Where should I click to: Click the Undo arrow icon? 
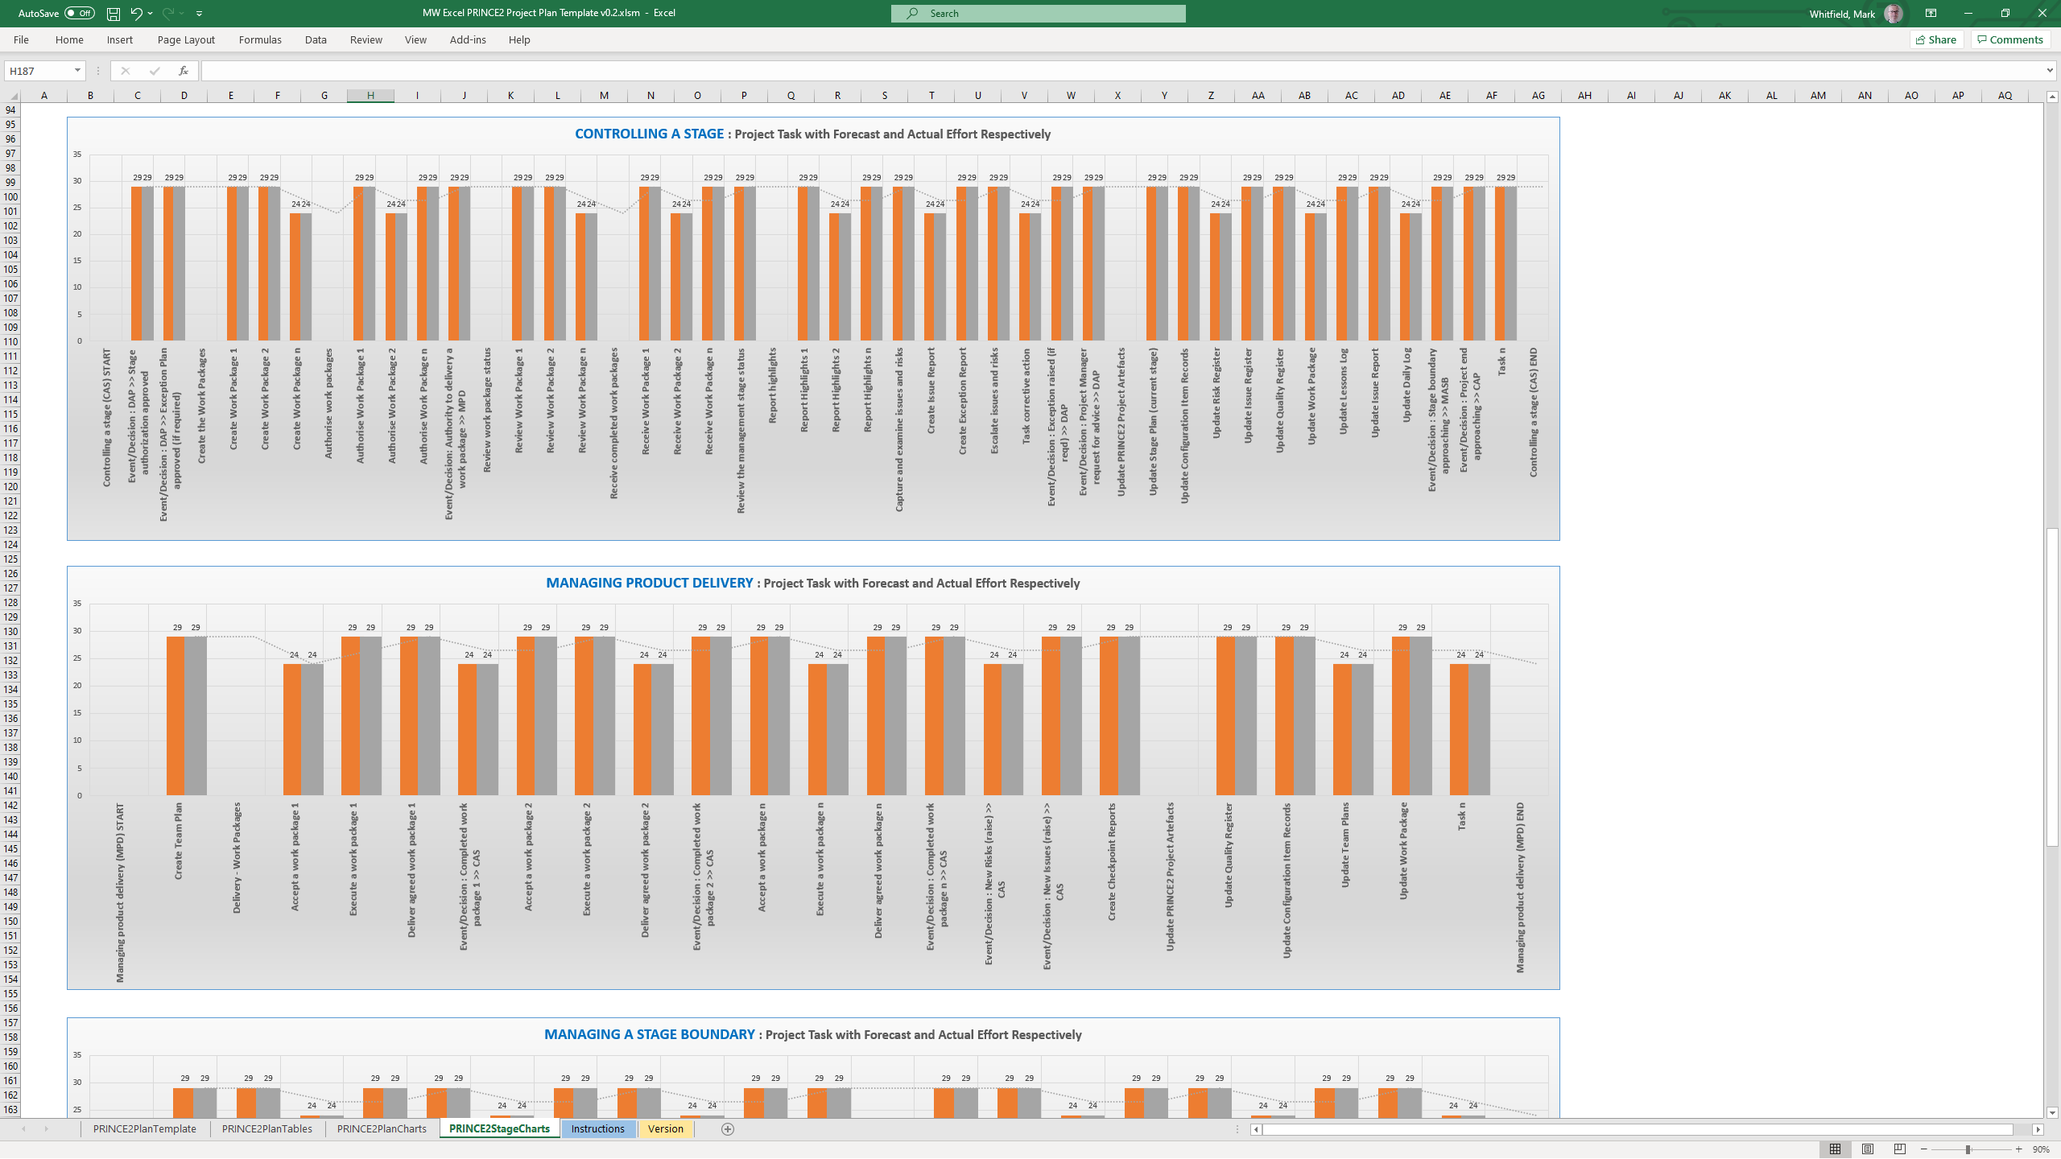click(136, 14)
